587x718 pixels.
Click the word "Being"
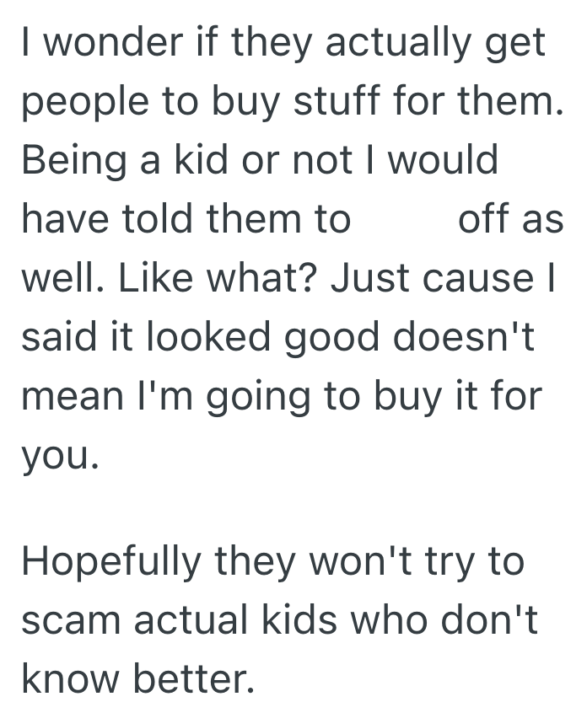[x=78, y=161]
